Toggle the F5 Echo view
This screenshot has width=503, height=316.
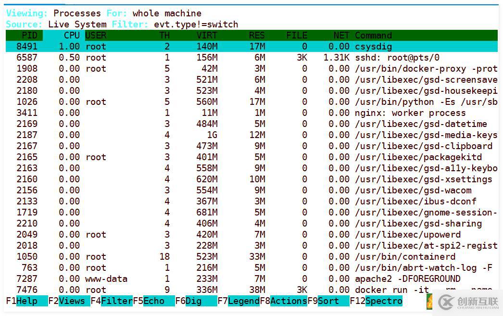(x=154, y=301)
